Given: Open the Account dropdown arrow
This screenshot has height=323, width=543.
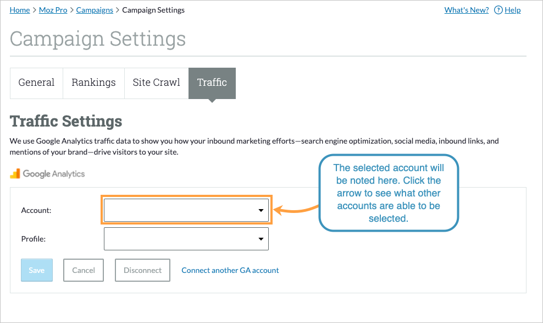Looking at the screenshot, I should point(261,210).
